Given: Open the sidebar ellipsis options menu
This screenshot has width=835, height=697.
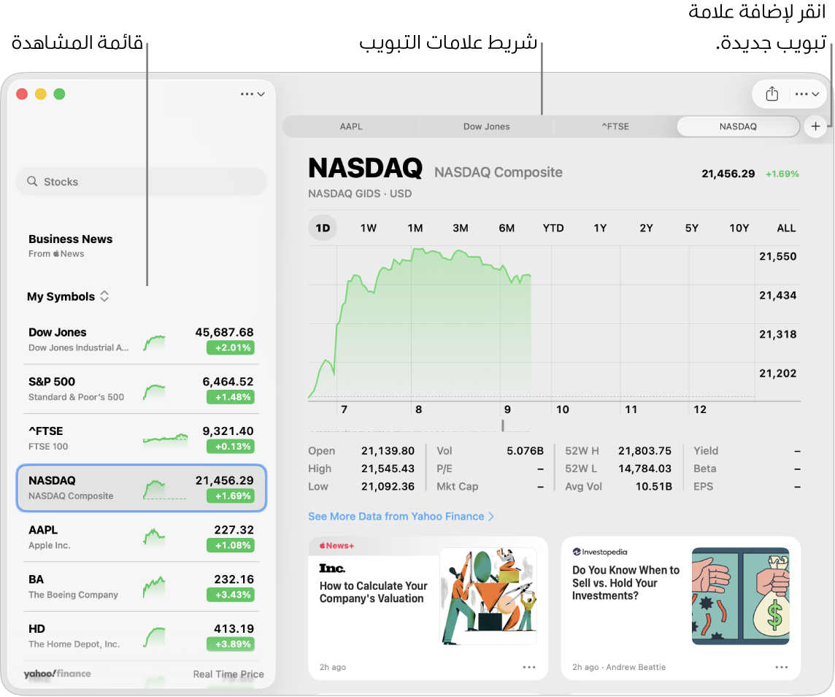Looking at the screenshot, I should click(253, 94).
